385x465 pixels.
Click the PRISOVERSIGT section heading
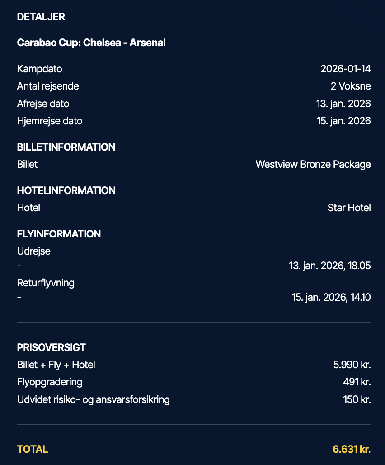point(51,347)
